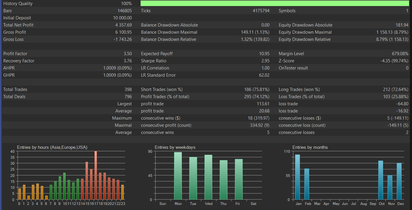The height and width of the screenshot is (210, 412).
Task: Click Balance Drawdown Relative value 1.32% (139.82)
Action: [255, 39]
